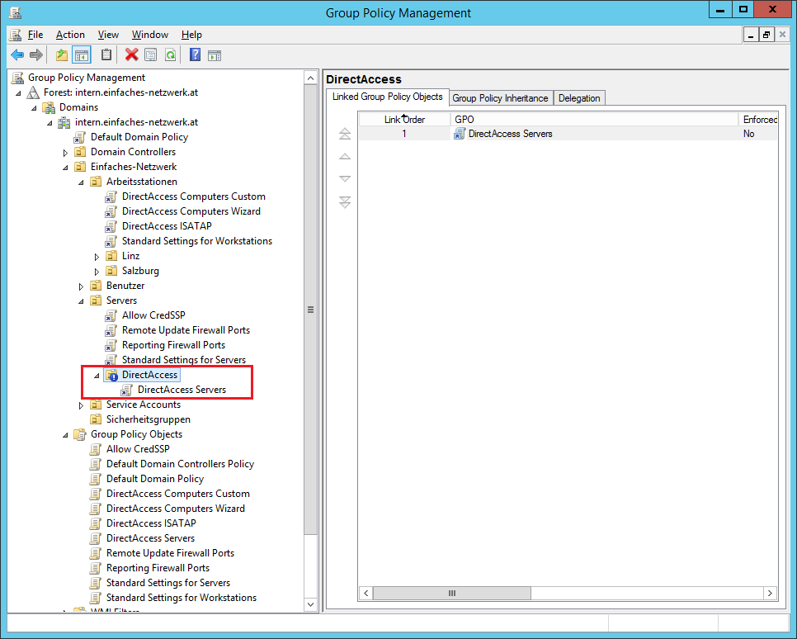
Task: Select 'Standard Settings for Servers' under Group Policy Objects
Action: (167, 583)
